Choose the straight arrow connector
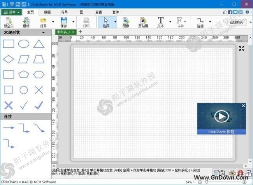 tap(9, 128)
